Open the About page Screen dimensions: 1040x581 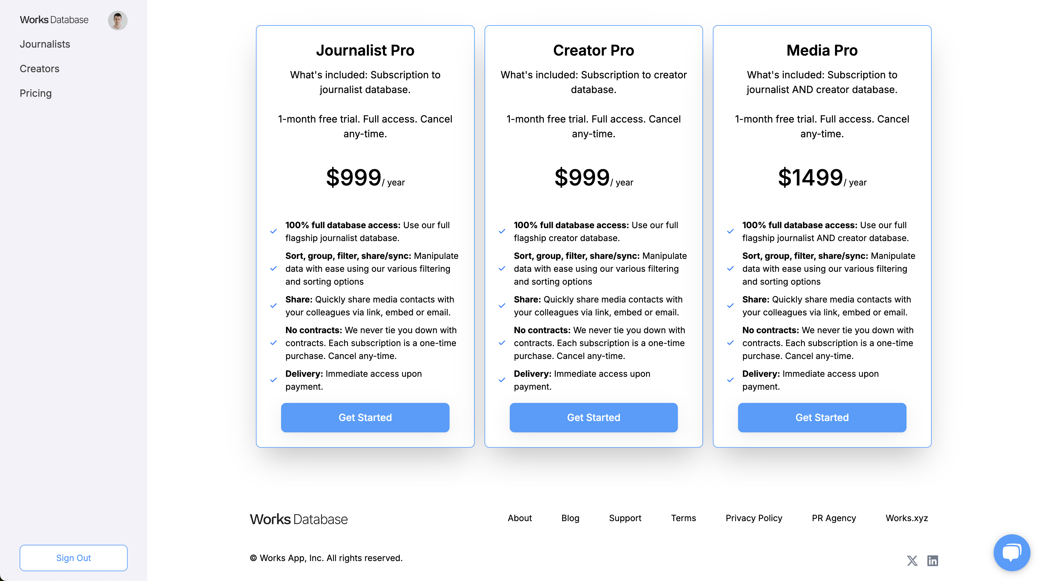(520, 518)
